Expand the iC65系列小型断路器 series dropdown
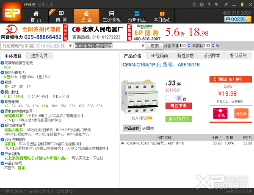The height and width of the screenshot is (195, 254). (x=143, y=46)
